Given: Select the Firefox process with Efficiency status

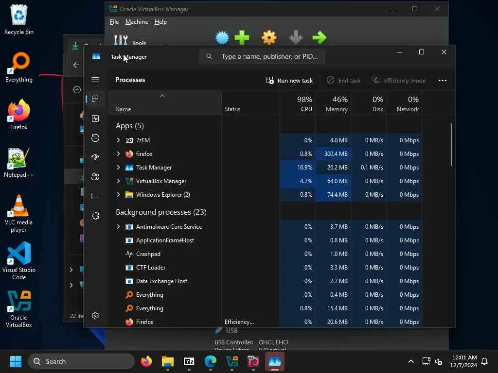Looking at the screenshot, I should (x=265, y=322).
